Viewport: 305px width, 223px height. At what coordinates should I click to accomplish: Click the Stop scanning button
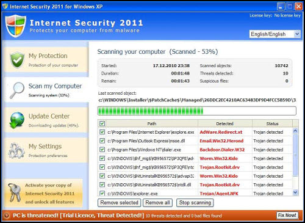(x=195, y=203)
